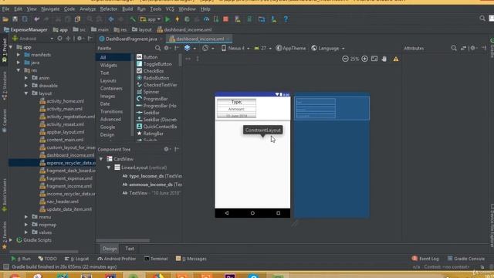Select Containers palette category

pos(111,89)
